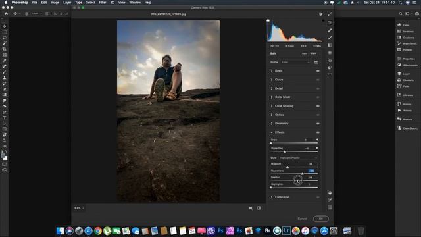Open more image settings ellipsis
Viewport: 421px width, 237px height.
click(330, 74)
